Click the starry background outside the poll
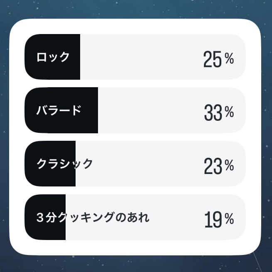This screenshot has width=272, height=272. pyautogui.click(x=135, y=9)
